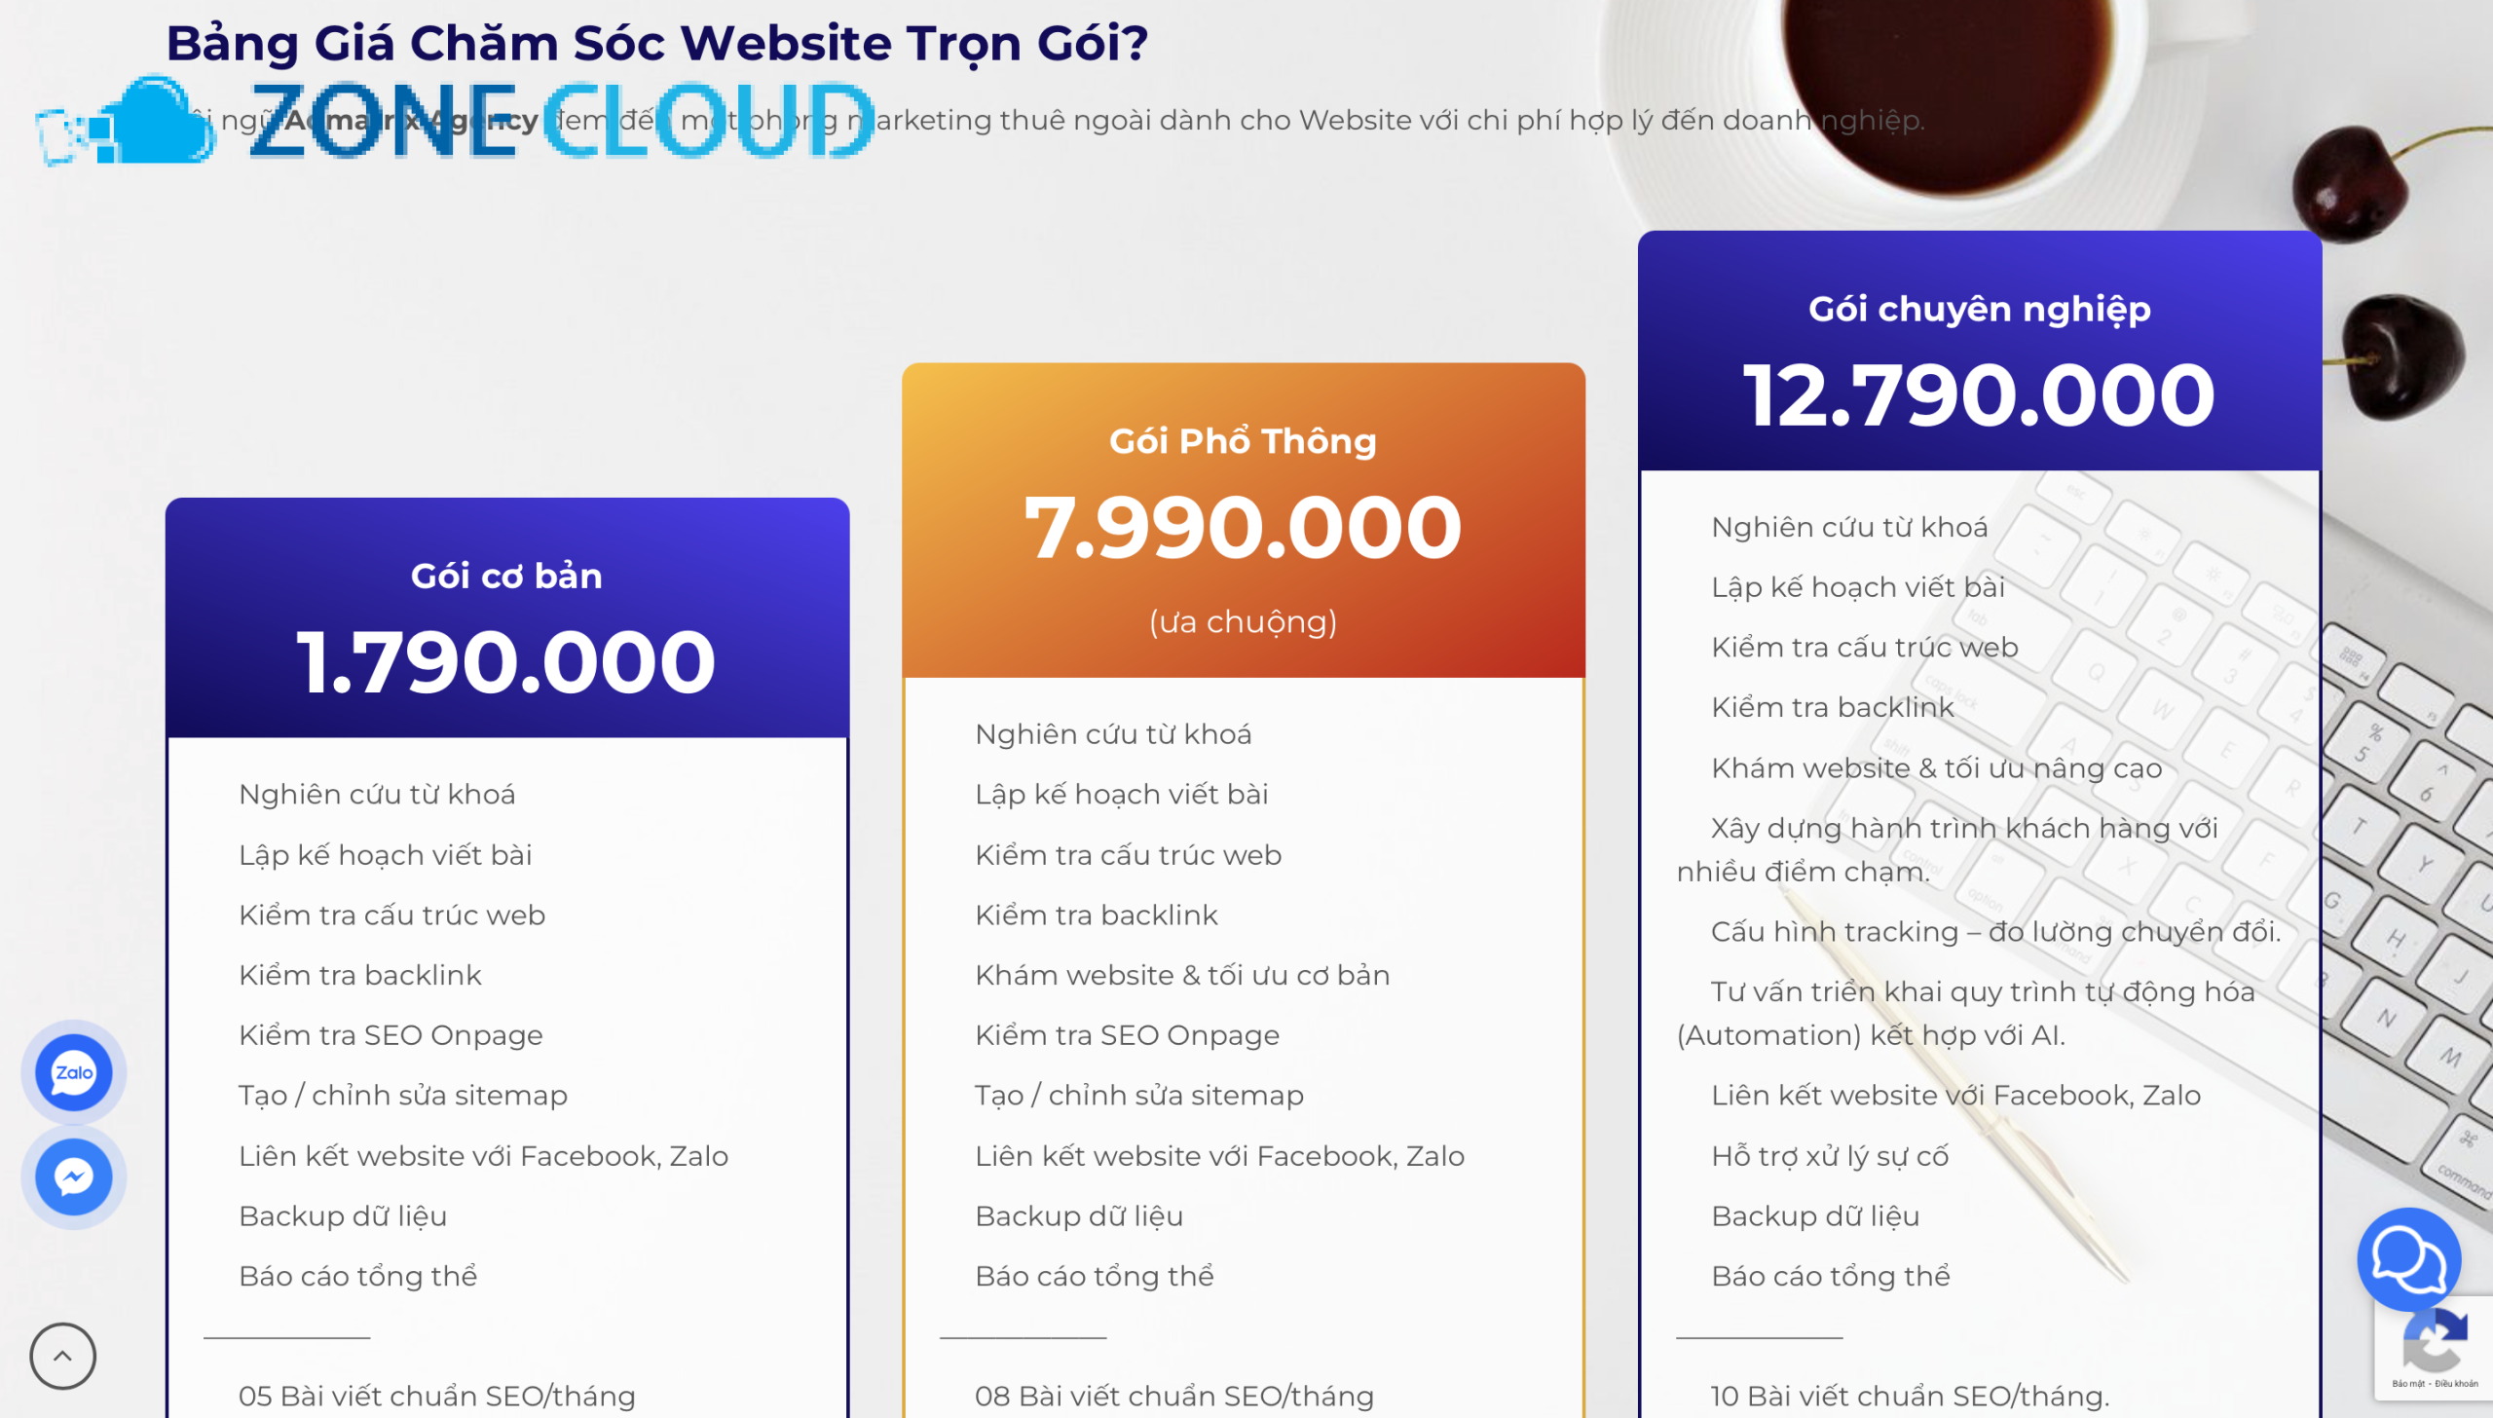The width and height of the screenshot is (2493, 1418).
Task: Click the Zone Cloud logo
Action: (456, 121)
